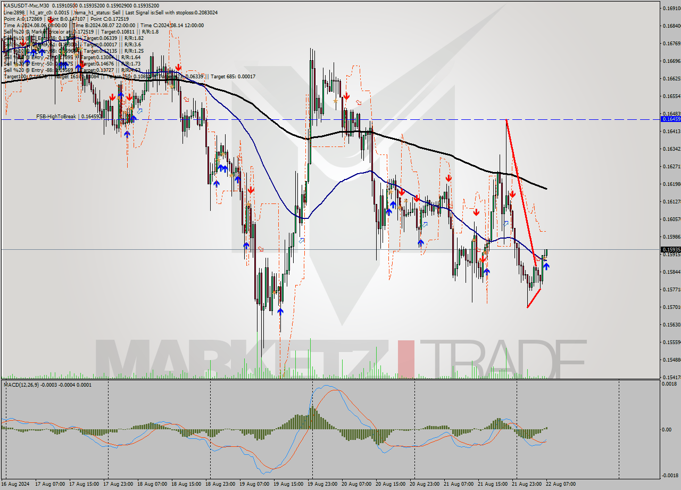Select the thick red descending trendline

(x=521, y=192)
